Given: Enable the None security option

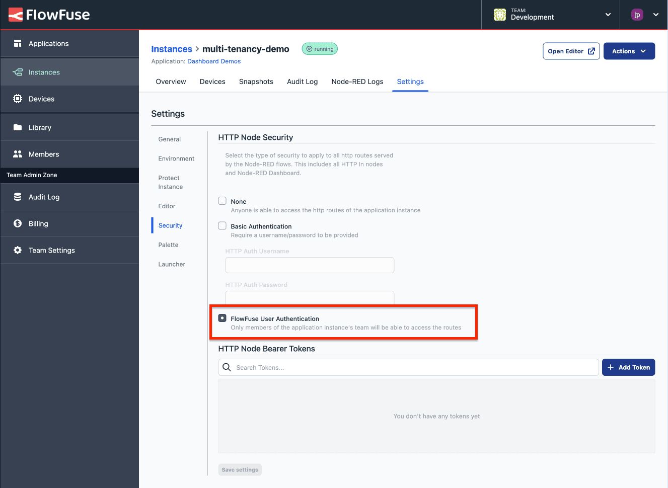Looking at the screenshot, I should (x=222, y=200).
